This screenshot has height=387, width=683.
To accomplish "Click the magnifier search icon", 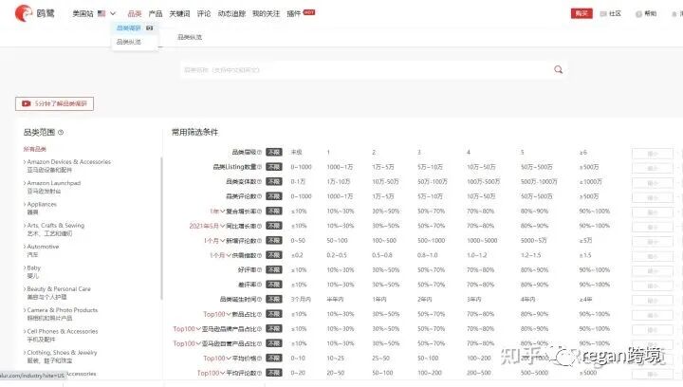I will point(558,69).
